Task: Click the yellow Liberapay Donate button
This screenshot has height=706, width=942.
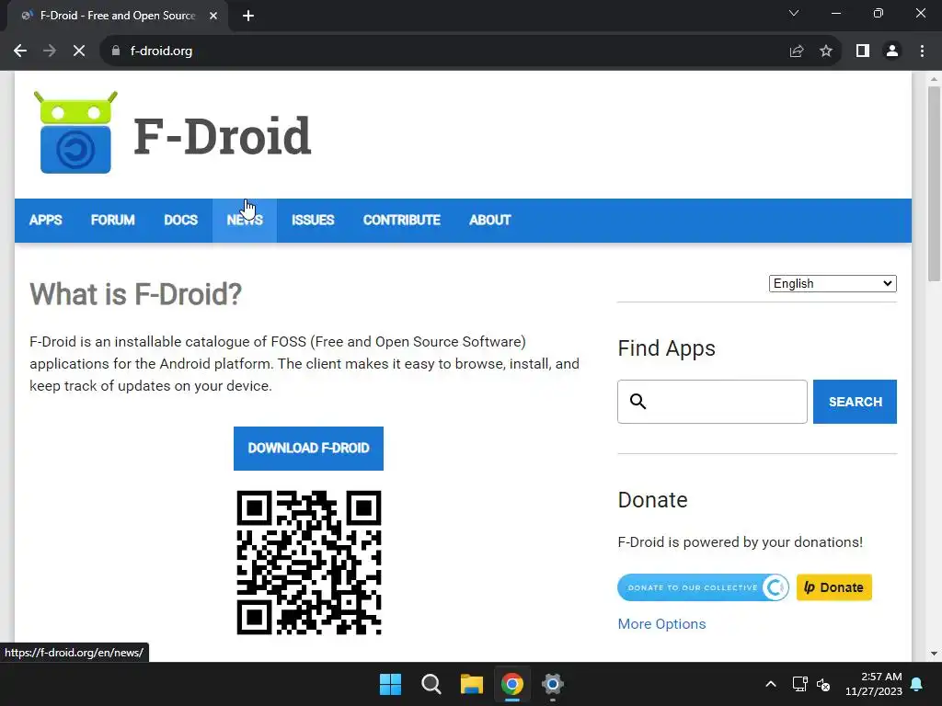Action: (x=833, y=587)
